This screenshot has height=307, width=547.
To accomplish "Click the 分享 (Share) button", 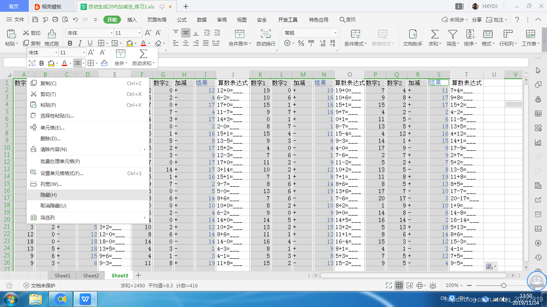I will click(477, 20).
